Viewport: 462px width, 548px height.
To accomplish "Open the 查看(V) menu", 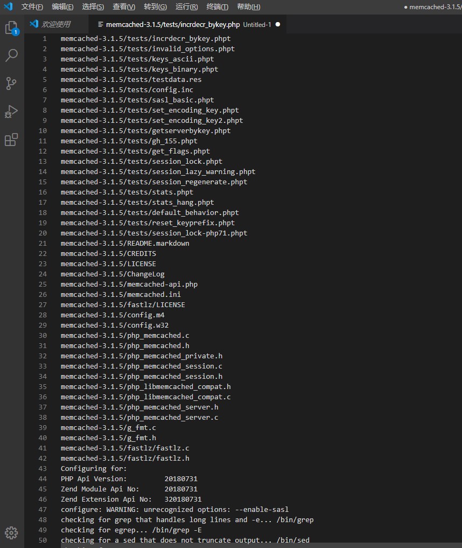I will [124, 6].
